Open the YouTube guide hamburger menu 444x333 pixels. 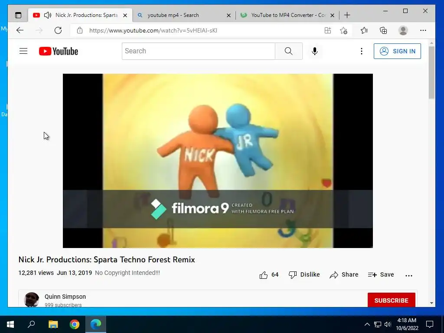pos(23,51)
